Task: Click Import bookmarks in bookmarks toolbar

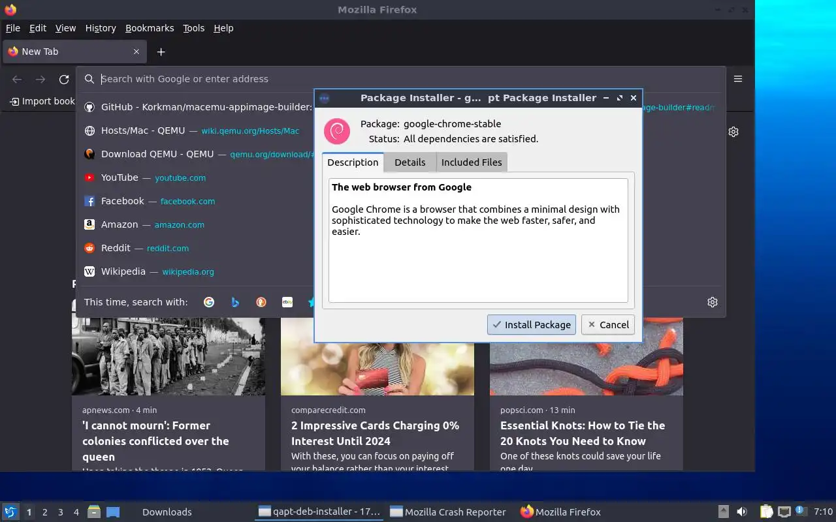Action: coord(43,101)
